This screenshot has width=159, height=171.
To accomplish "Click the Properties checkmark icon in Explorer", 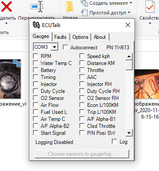I will point(150,7).
